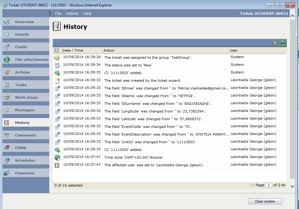The width and height of the screenshot is (299, 209).
Task: Go to next page arrow
Action: coord(283,185)
